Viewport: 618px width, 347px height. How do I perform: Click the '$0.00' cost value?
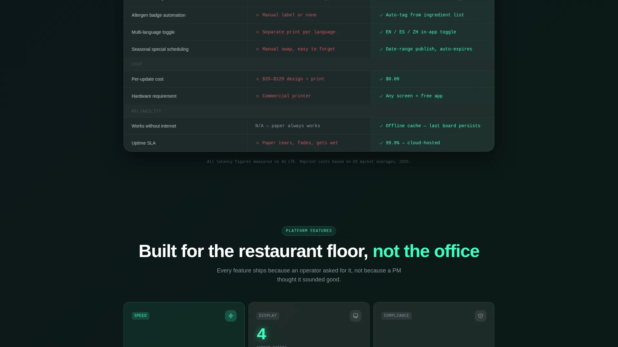(x=392, y=79)
